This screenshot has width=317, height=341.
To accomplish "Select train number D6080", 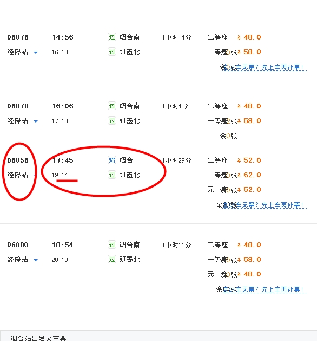I will coord(18,245).
